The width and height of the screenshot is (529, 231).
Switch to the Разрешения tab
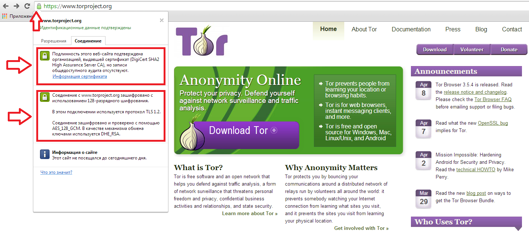pos(54,41)
